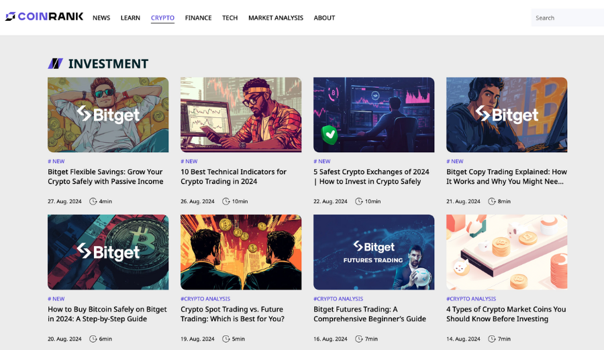Open 4 Types of Crypto Market Coins title

click(x=506, y=314)
